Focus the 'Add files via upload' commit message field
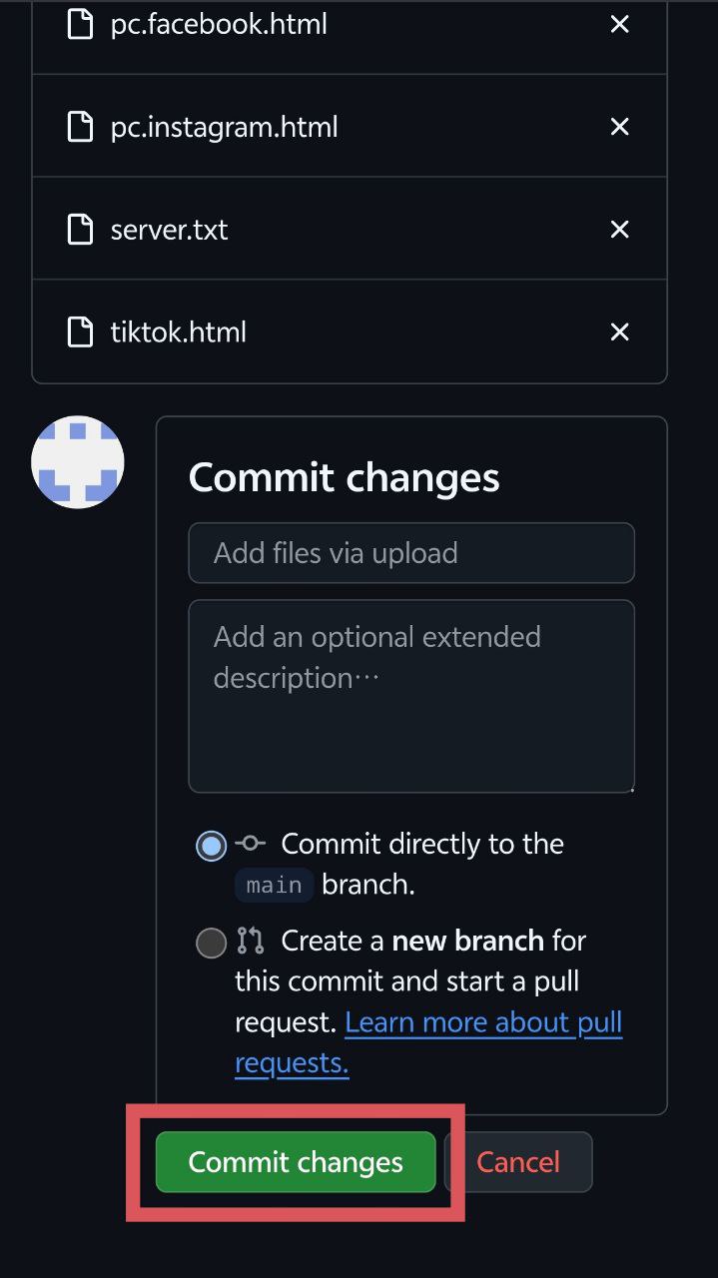 point(411,553)
